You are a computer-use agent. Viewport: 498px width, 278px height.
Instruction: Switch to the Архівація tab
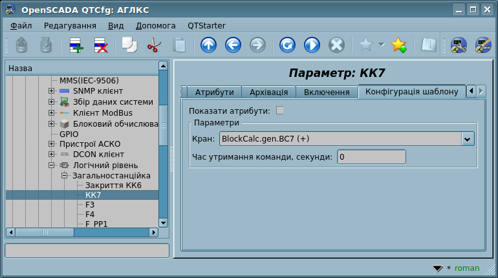pos(269,92)
